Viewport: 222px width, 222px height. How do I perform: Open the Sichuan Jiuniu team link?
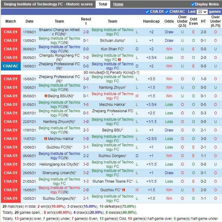point(112,41)
